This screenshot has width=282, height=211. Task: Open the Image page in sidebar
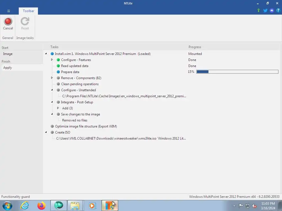8,54
